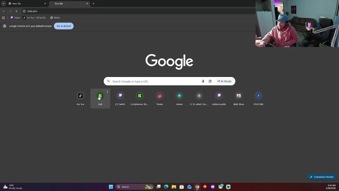Search by image with the Lens icon
339x191 pixels.
pyautogui.click(x=210, y=81)
